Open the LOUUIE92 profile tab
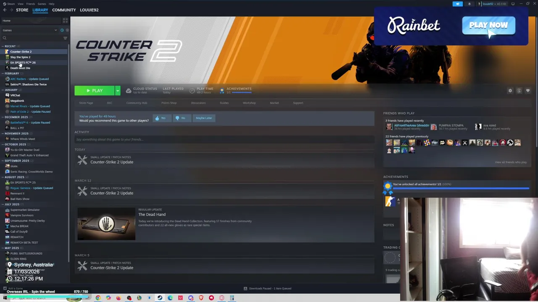Viewport: 538px width, 302px height. [89, 10]
